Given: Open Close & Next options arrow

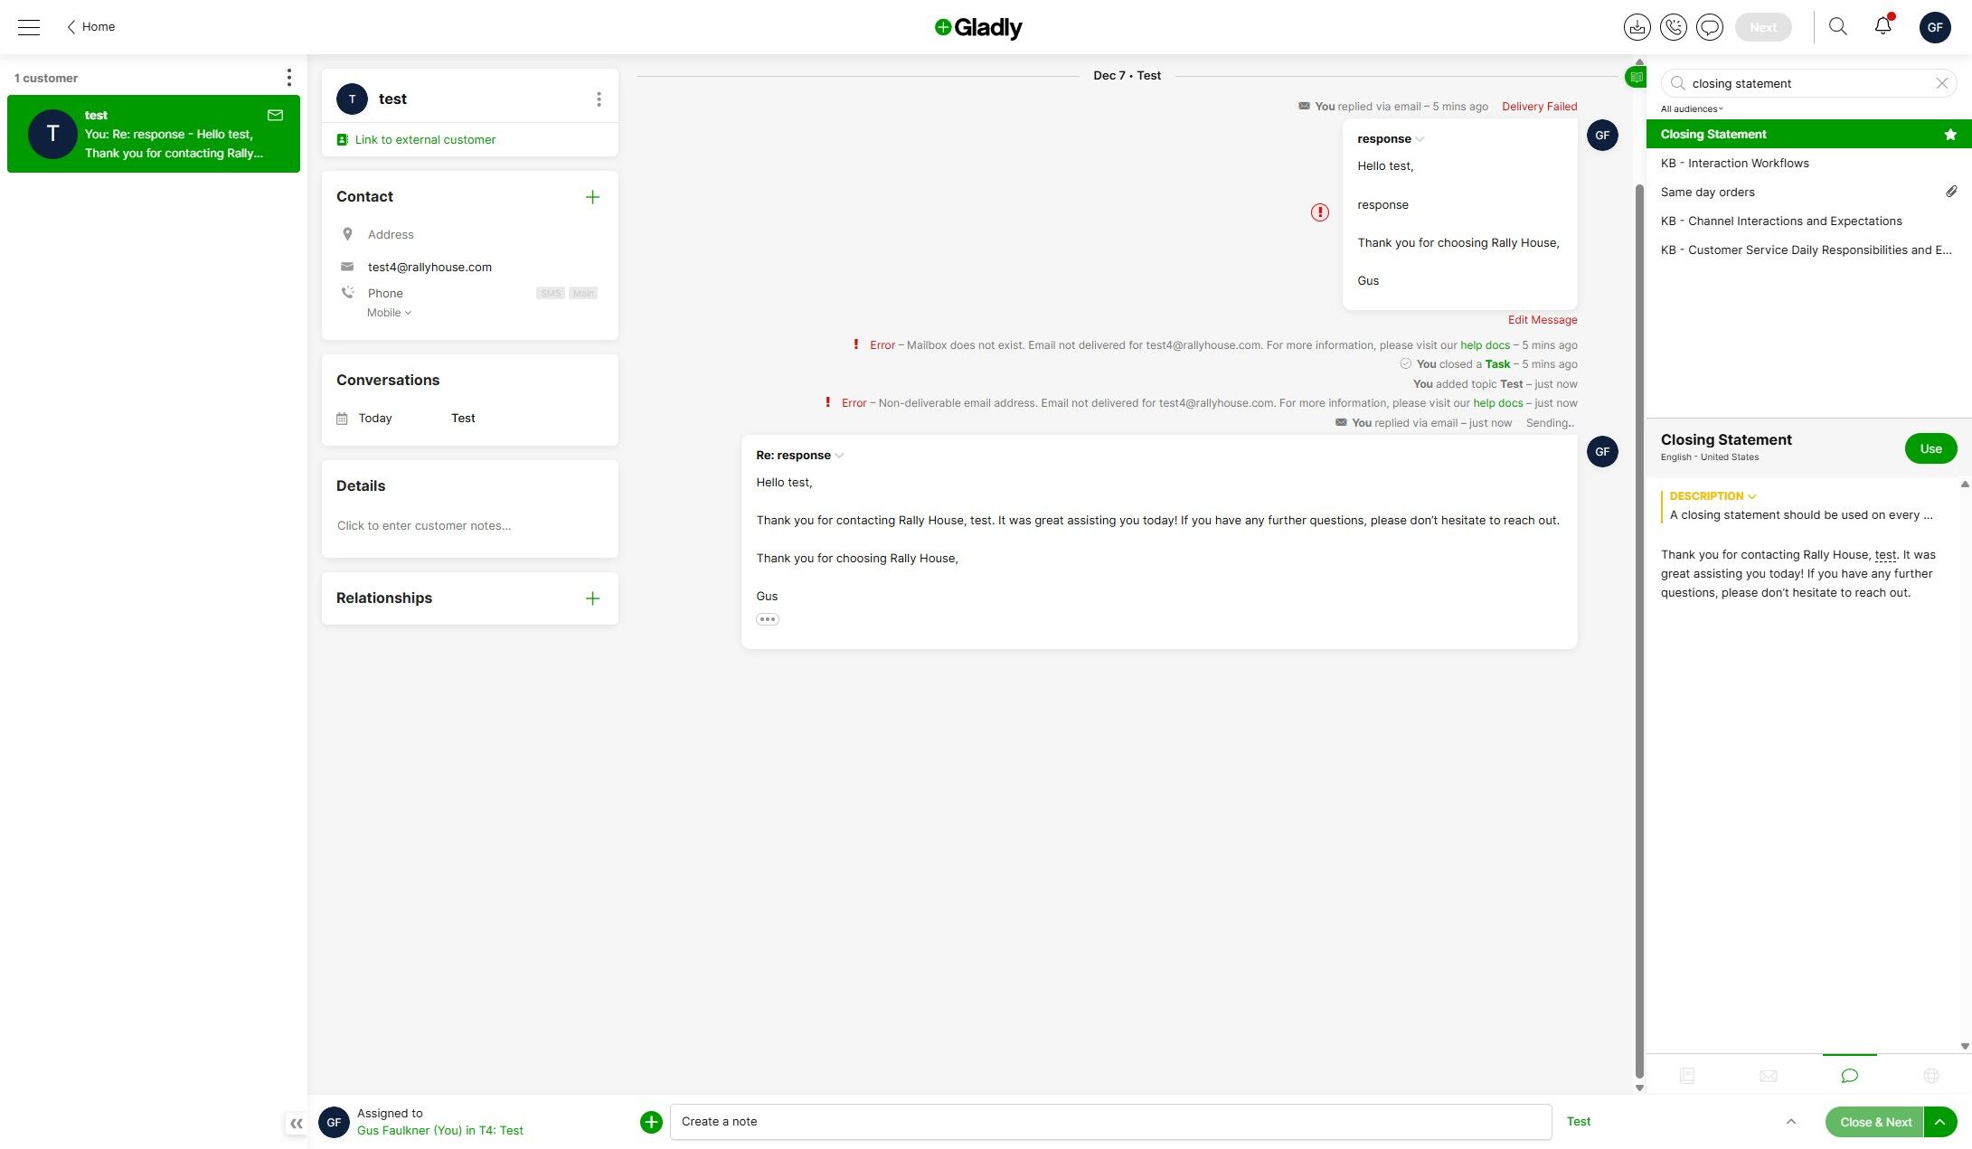Looking at the screenshot, I should [1940, 1122].
